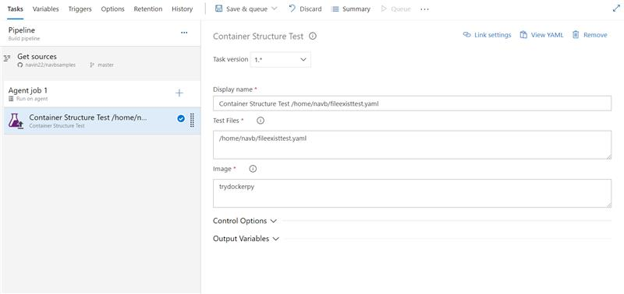The image size is (624, 294).
Task: Click the Discard undo arrow icon
Action: [292, 9]
